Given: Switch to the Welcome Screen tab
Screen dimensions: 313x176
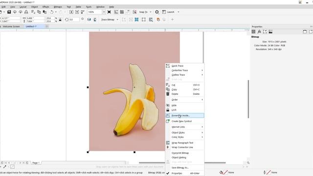Looking at the screenshot, I should tap(11, 26).
